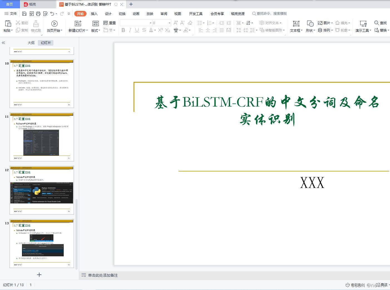
Task: Click the Save icon in quick access bar
Action: [24, 14]
